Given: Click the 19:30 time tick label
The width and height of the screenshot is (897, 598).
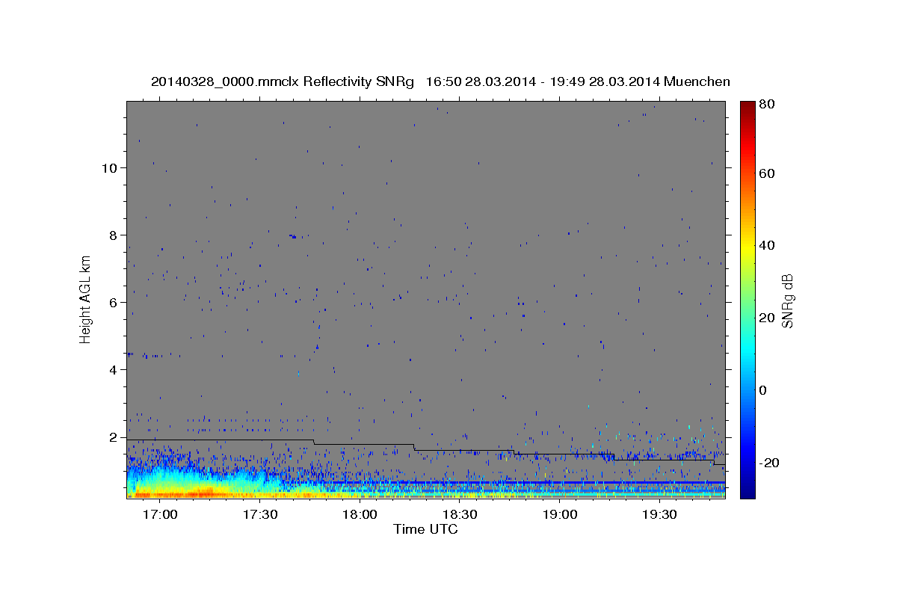Looking at the screenshot, I should [660, 514].
